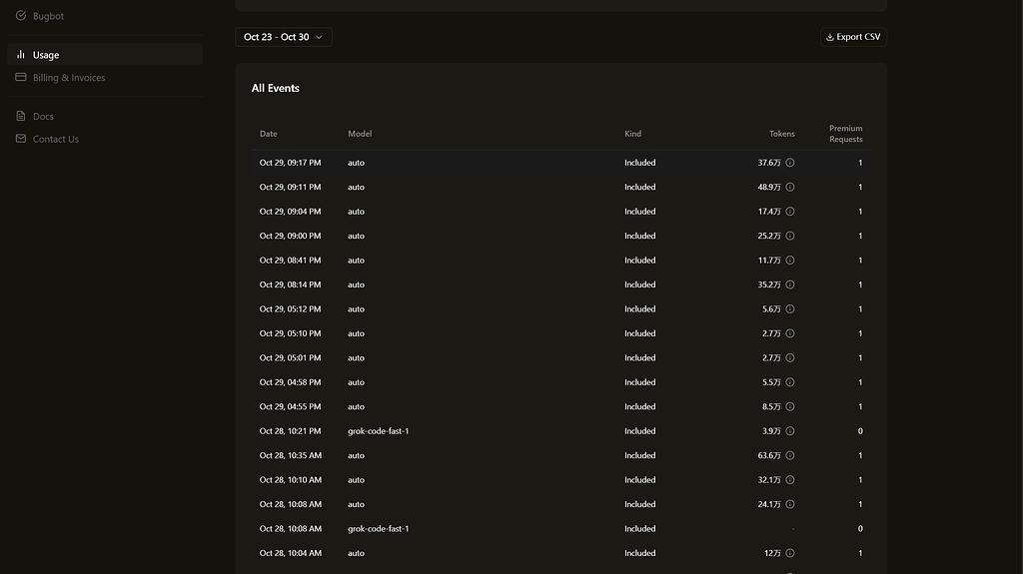The height and width of the screenshot is (574, 1023).
Task: Show token info for 5.6万 row
Action: (789, 308)
